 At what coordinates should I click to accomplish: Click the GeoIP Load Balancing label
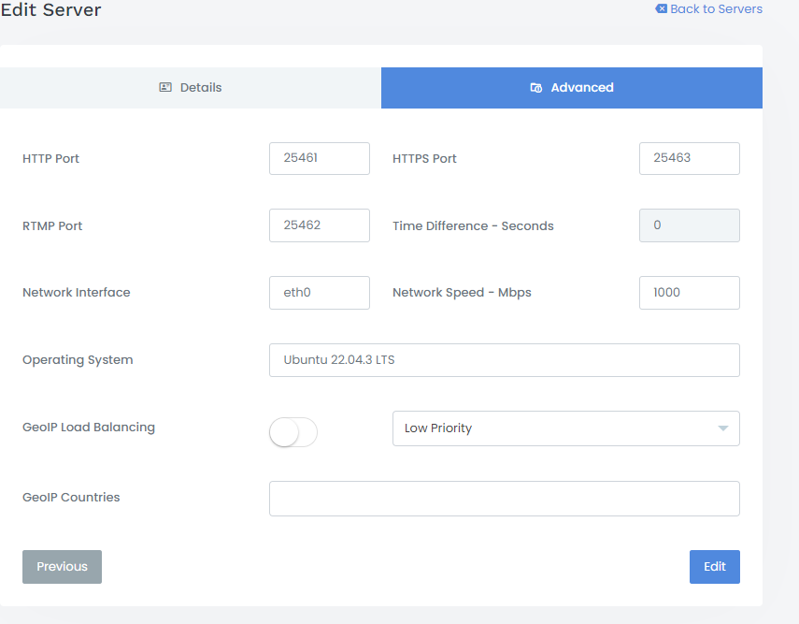[89, 428]
